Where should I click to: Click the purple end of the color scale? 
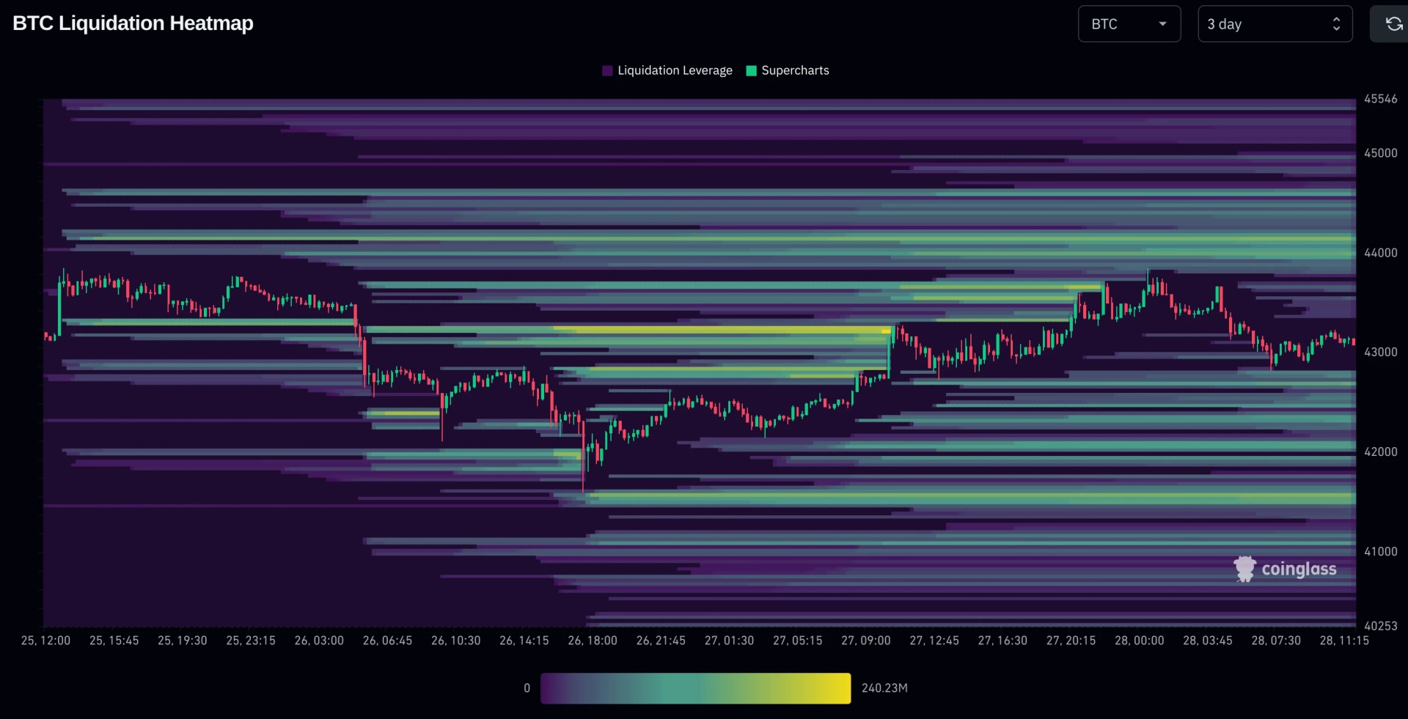[x=556, y=688]
